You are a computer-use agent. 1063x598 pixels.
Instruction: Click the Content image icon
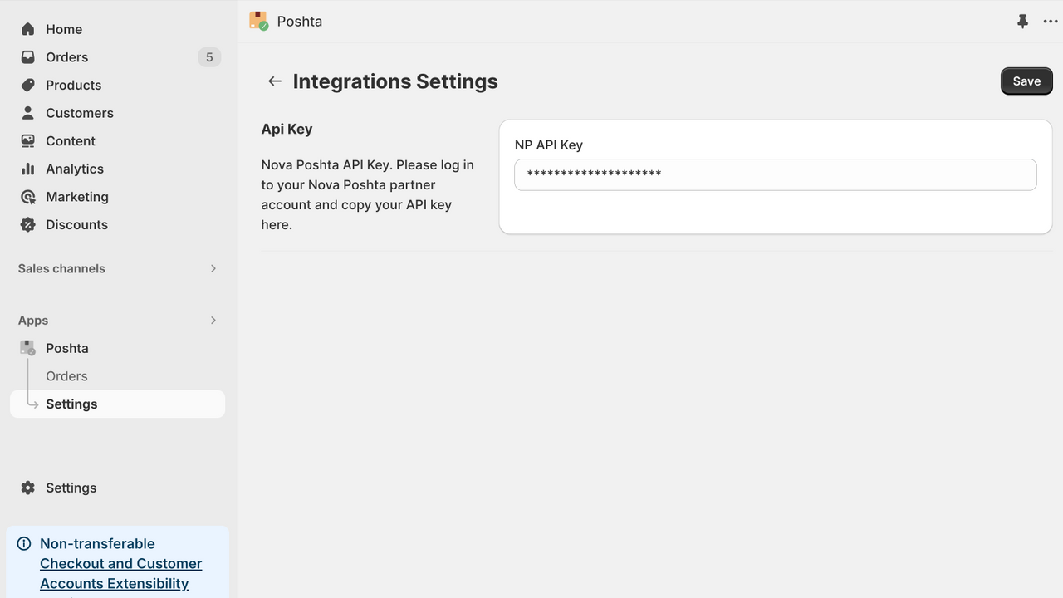click(x=28, y=140)
